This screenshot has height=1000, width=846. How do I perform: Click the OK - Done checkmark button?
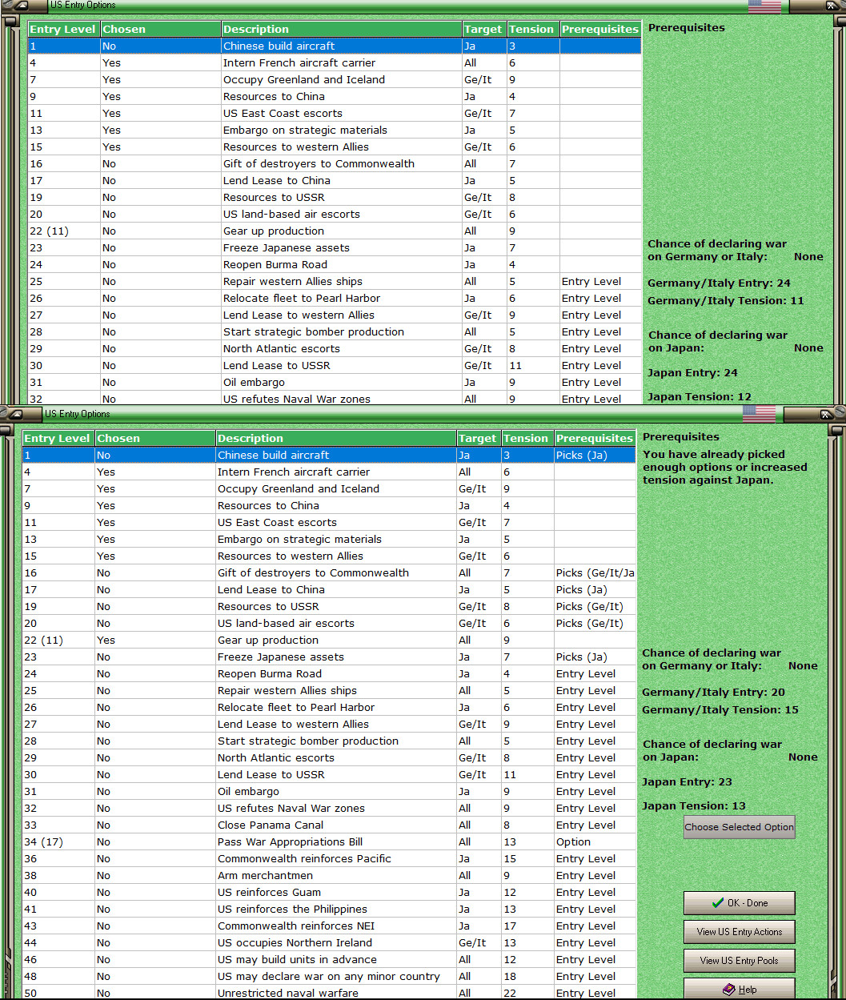click(739, 902)
